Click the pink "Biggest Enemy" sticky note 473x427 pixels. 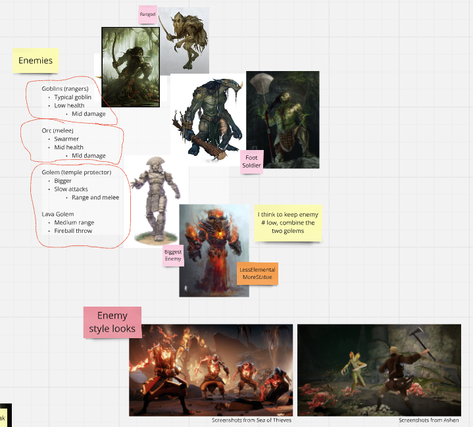point(173,255)
